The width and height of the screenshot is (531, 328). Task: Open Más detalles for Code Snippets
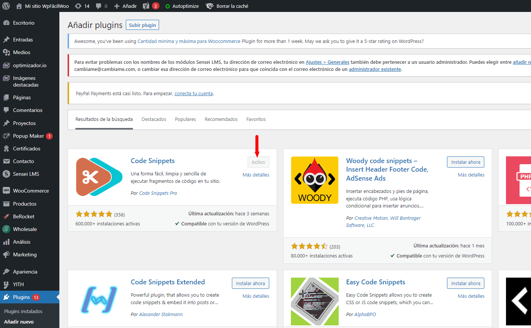[256, 175]
